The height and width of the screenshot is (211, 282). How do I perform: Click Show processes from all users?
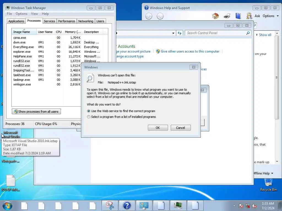click(36, 112)
